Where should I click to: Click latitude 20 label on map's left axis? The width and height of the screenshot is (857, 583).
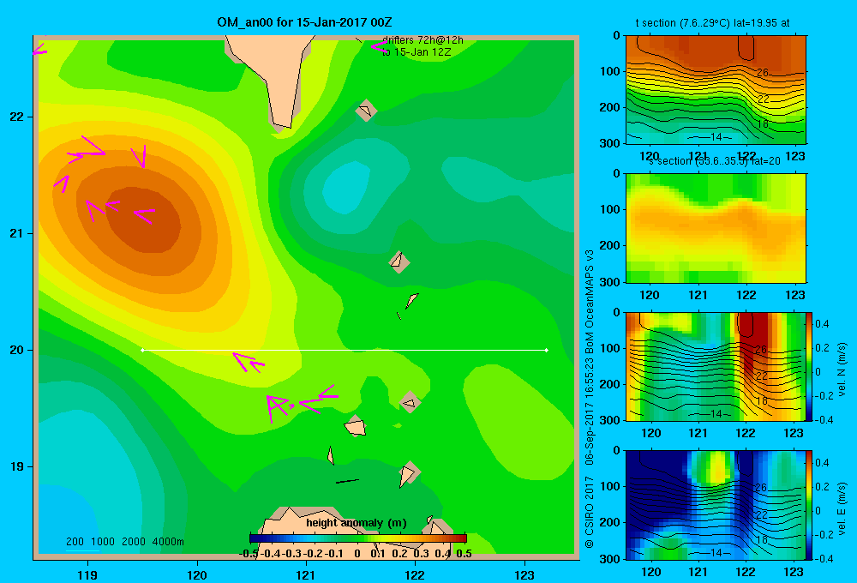coord(17,350)
